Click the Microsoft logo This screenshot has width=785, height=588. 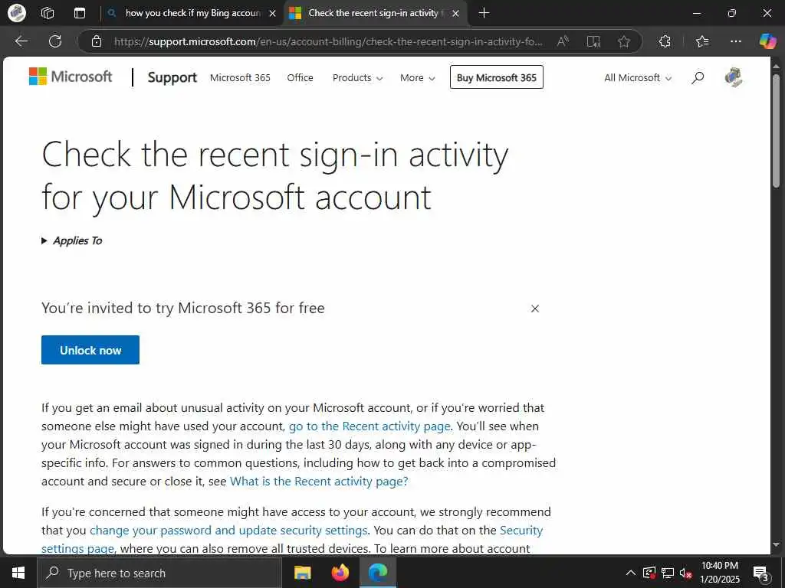click(71, 77)
